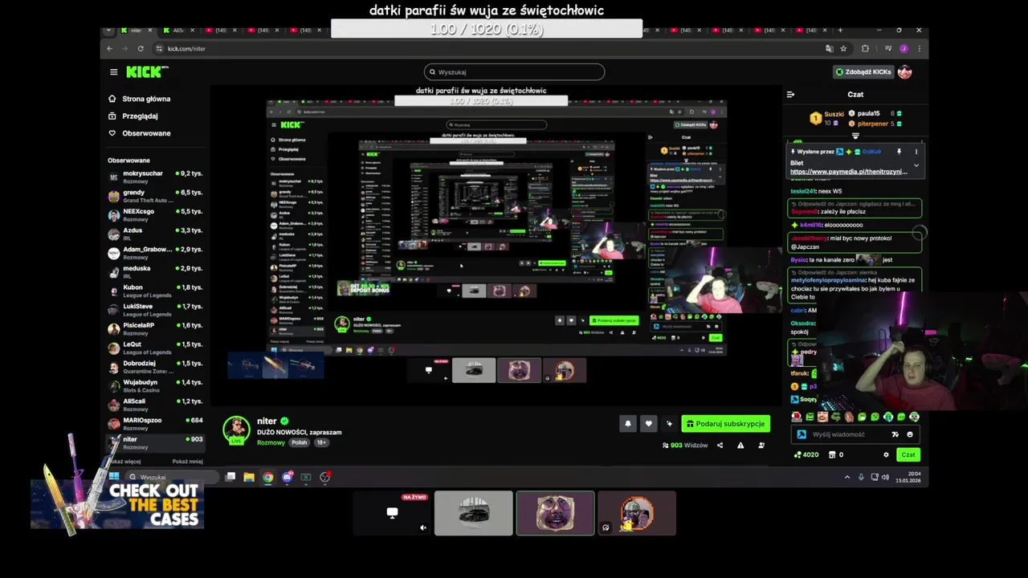Screen dimensions: 1028x578
Task: Toggle the notification bell for niter
Action: pos(628,424)
